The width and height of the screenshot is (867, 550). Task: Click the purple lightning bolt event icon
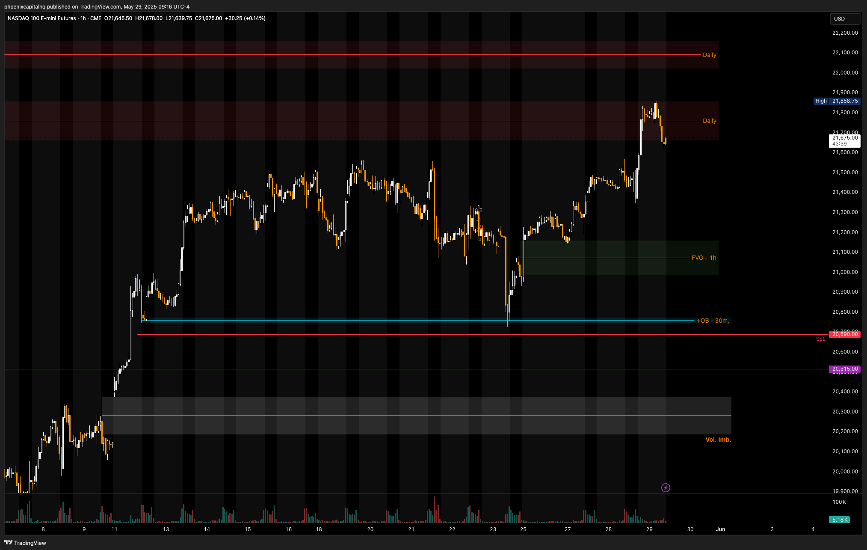coord(666,488)
